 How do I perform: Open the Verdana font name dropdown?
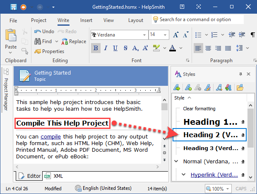click(x=144, y=35)
